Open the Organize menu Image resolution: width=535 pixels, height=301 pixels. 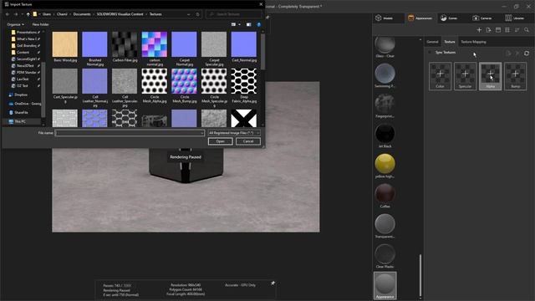[15, 24]
